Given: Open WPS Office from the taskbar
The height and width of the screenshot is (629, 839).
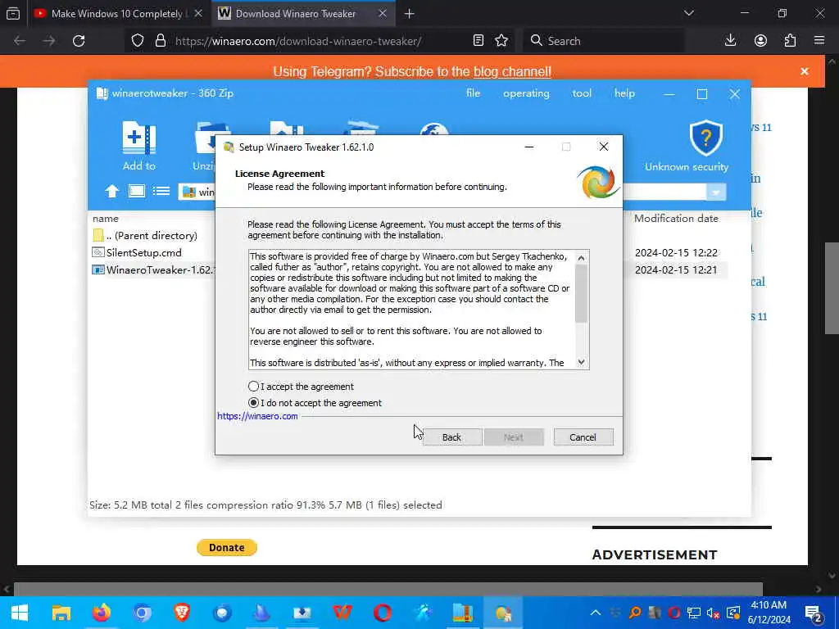Looking at the screenshot, I should click(342, 613).
